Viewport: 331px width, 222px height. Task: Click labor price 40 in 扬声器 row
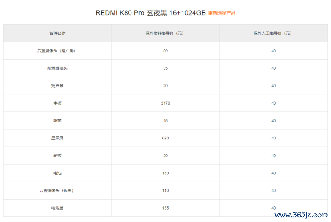point(274,86)
